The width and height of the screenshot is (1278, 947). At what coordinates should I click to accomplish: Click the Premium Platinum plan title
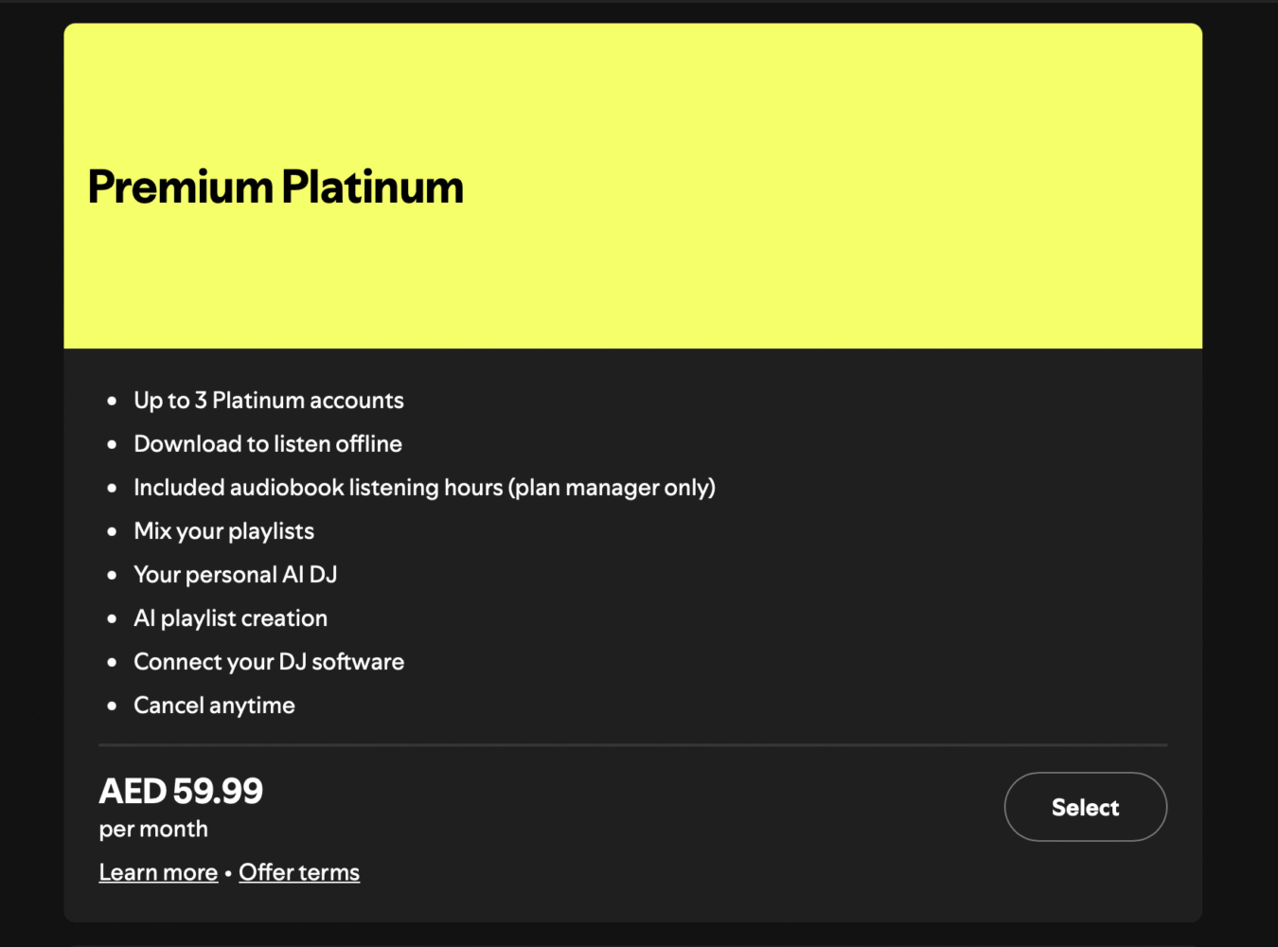point(275,187)
